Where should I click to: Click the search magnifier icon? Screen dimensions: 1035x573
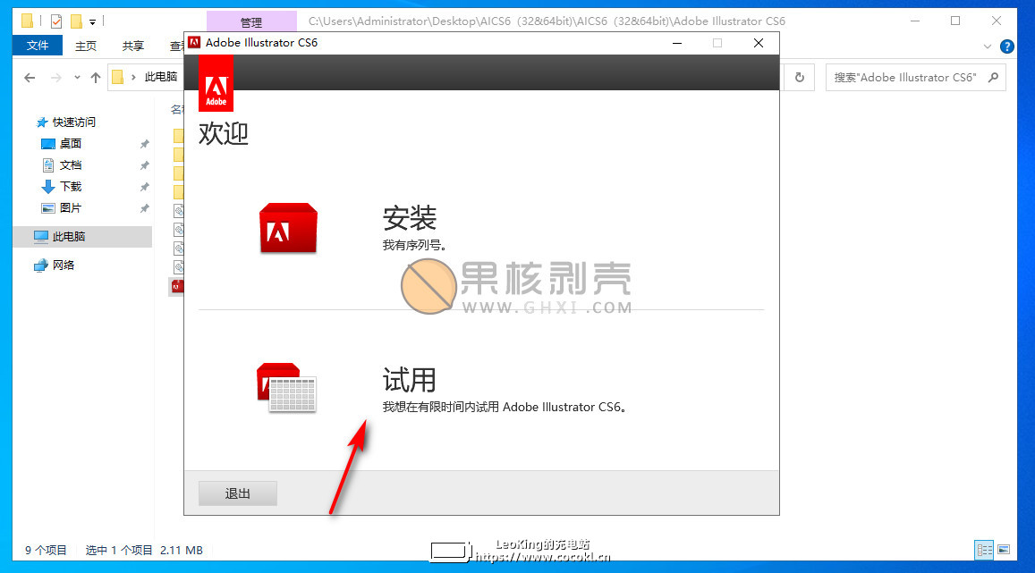pos(994,77)
